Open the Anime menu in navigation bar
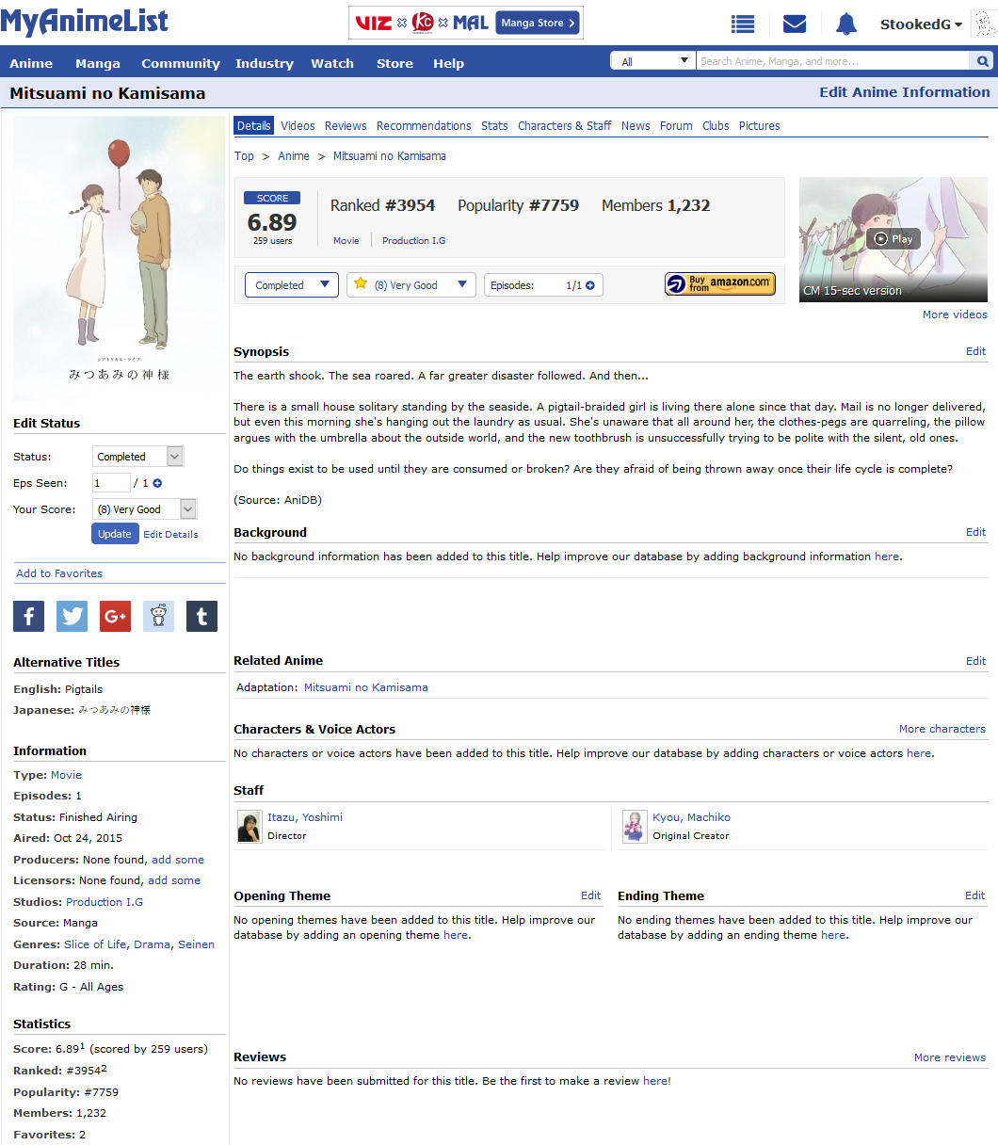The image size is (998, 1145). pyautogui.click(x=31, y=63)
